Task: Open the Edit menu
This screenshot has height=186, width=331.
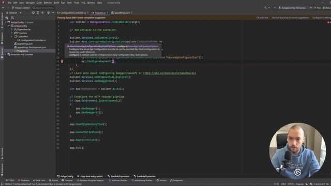Action: coord(16,3)
